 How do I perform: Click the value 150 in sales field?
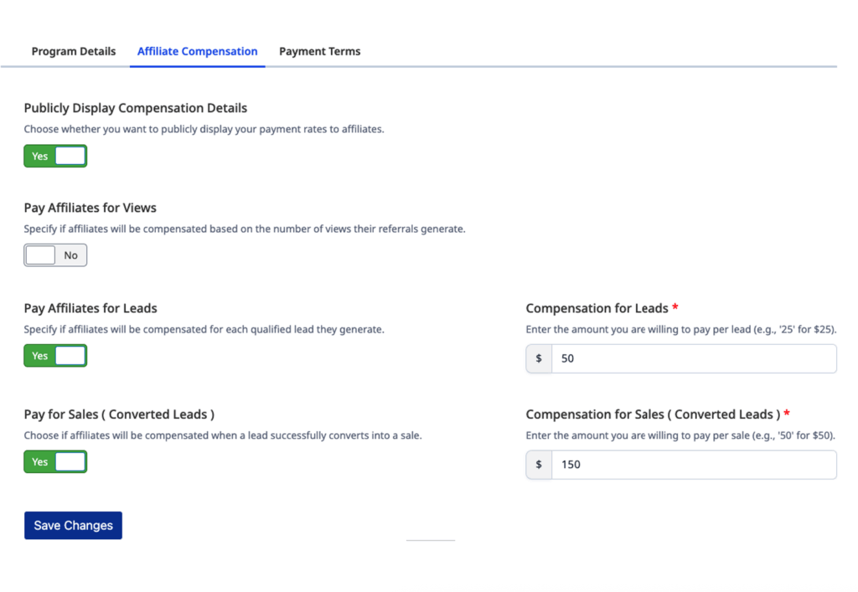coord(571,465)
